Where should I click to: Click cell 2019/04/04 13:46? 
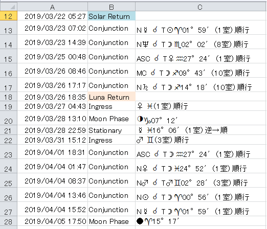click(x=52, y=195)
